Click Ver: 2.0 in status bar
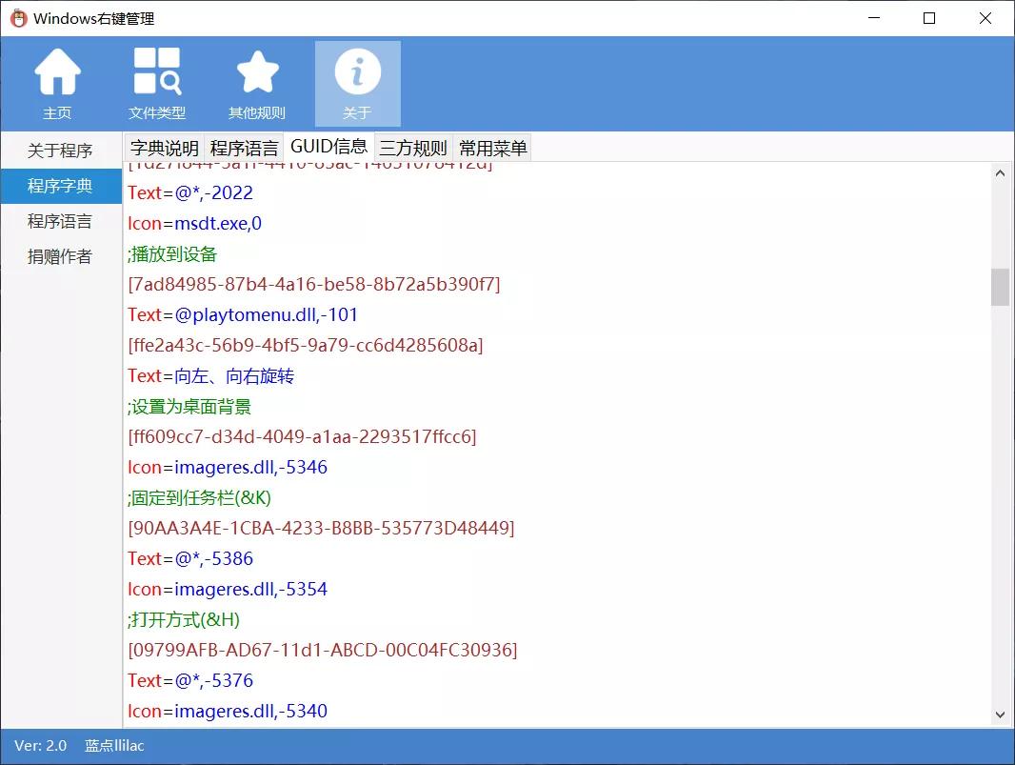Viewport: 1015px width, 765px height. coord(40,746)
